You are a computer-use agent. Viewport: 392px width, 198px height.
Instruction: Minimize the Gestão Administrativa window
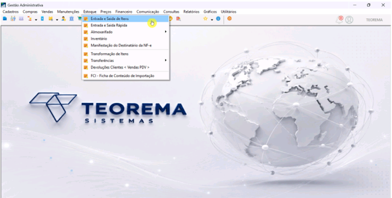pos(354,5)
